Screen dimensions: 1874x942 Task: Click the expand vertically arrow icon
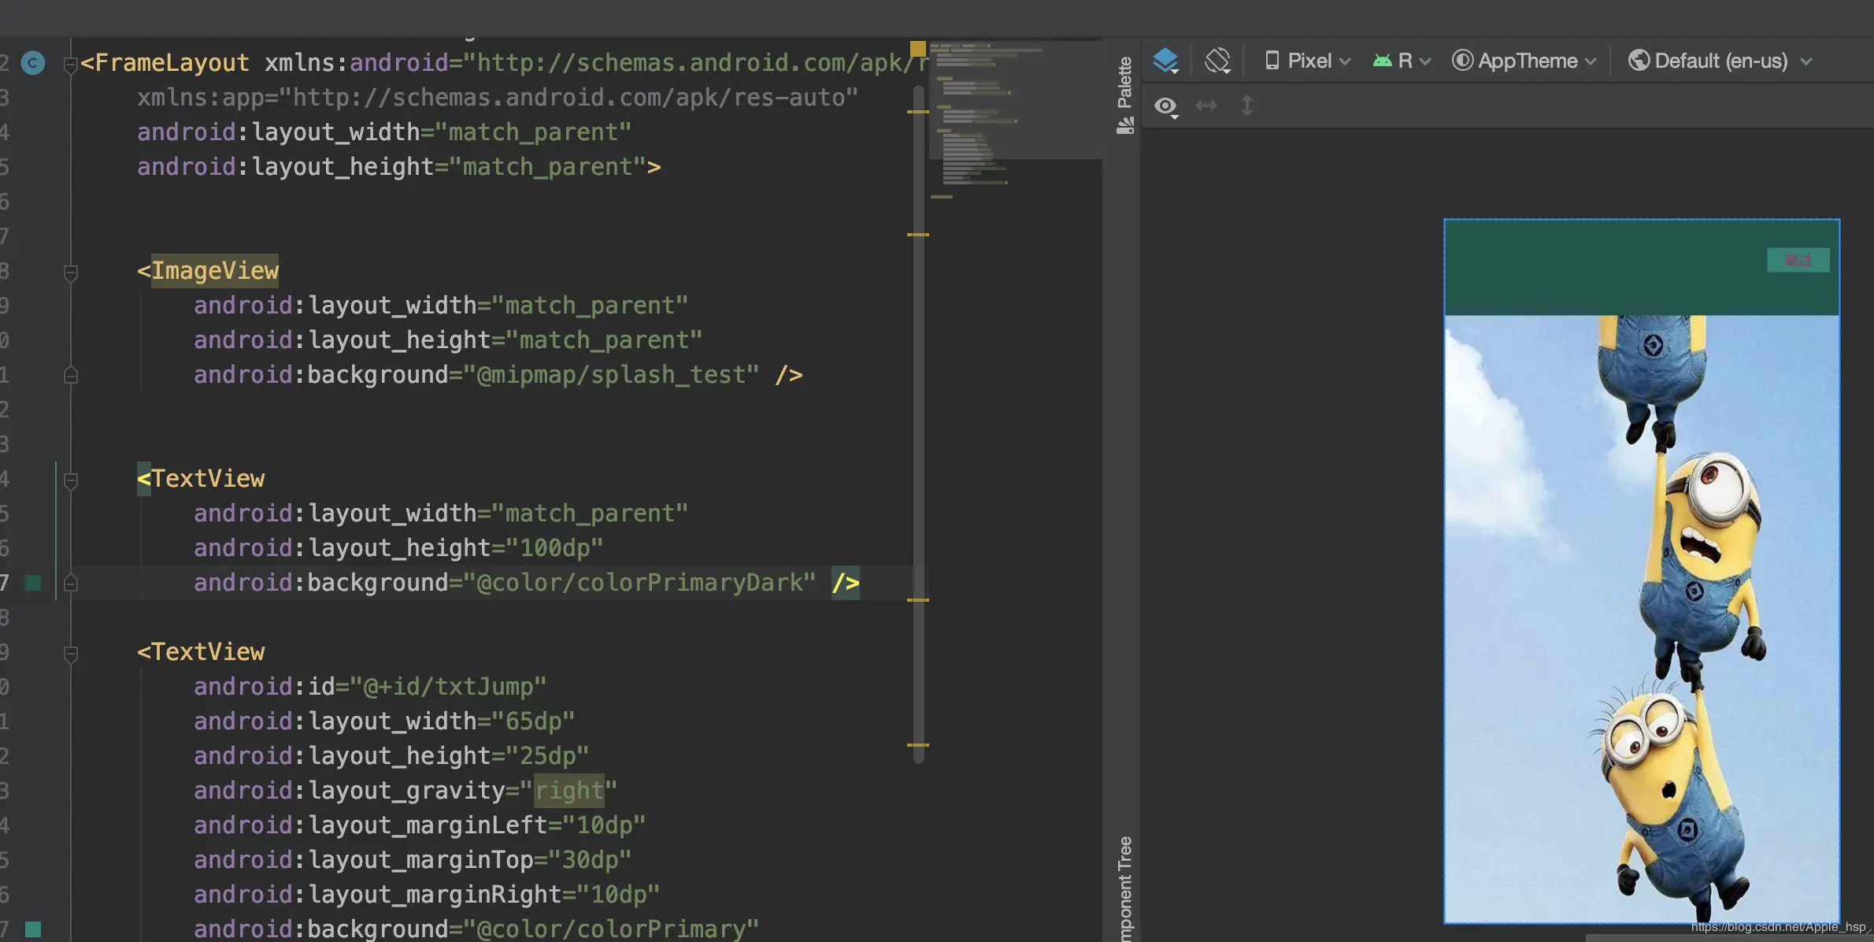point(1247,106)
